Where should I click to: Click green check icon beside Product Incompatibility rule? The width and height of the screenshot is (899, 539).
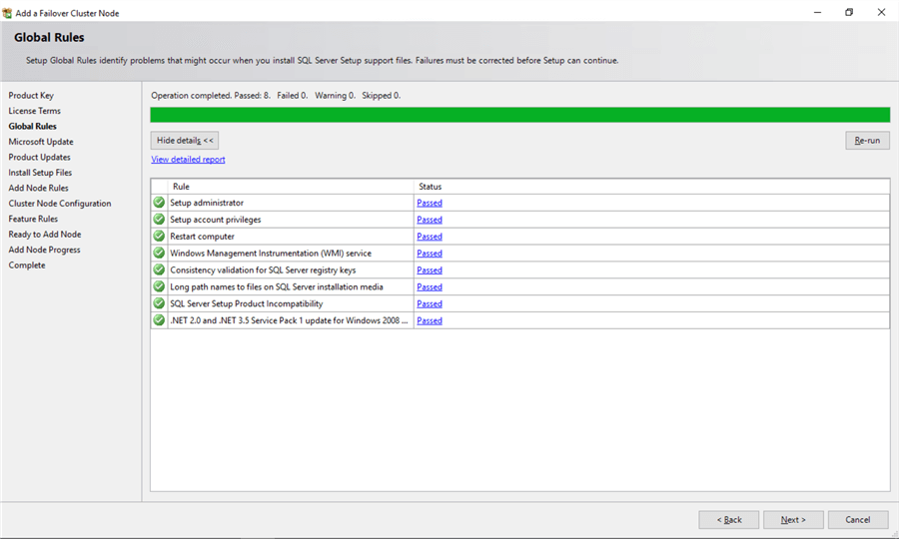pyautogui.click(x=159, y=303)
